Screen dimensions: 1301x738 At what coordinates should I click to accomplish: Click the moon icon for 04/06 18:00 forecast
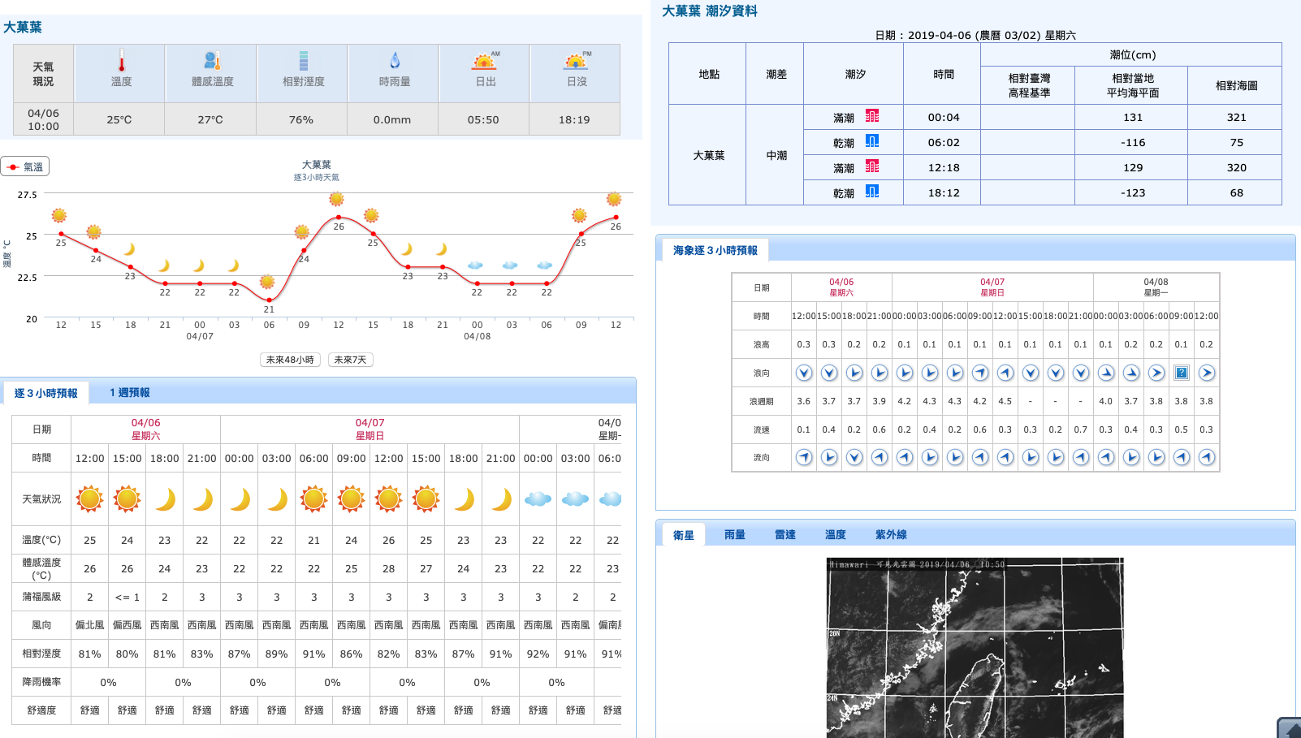(165, 499)
